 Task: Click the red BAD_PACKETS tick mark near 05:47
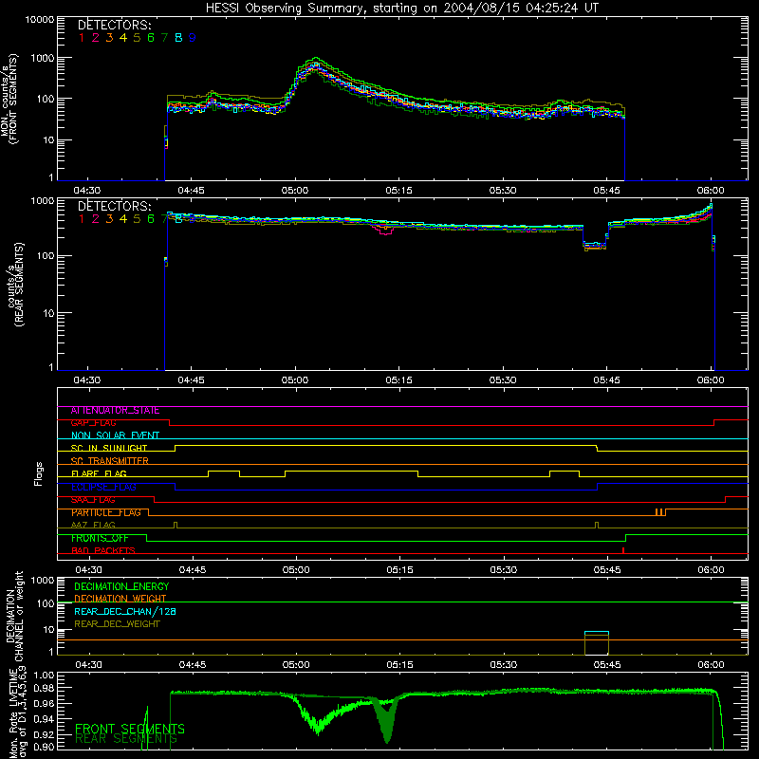[x=623, y=550]
